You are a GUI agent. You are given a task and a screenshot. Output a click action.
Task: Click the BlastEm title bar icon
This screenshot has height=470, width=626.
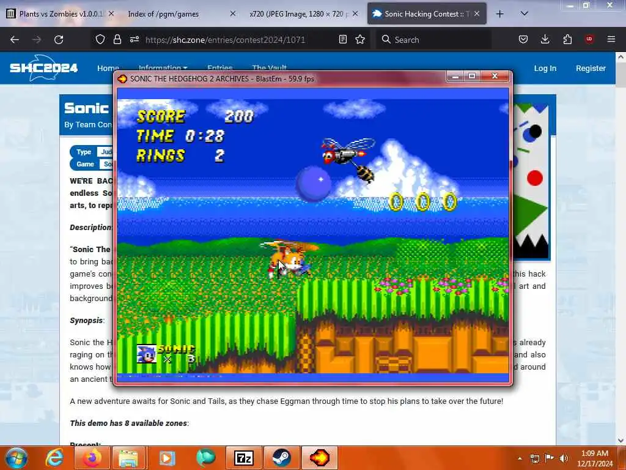(x=122, y=79)
